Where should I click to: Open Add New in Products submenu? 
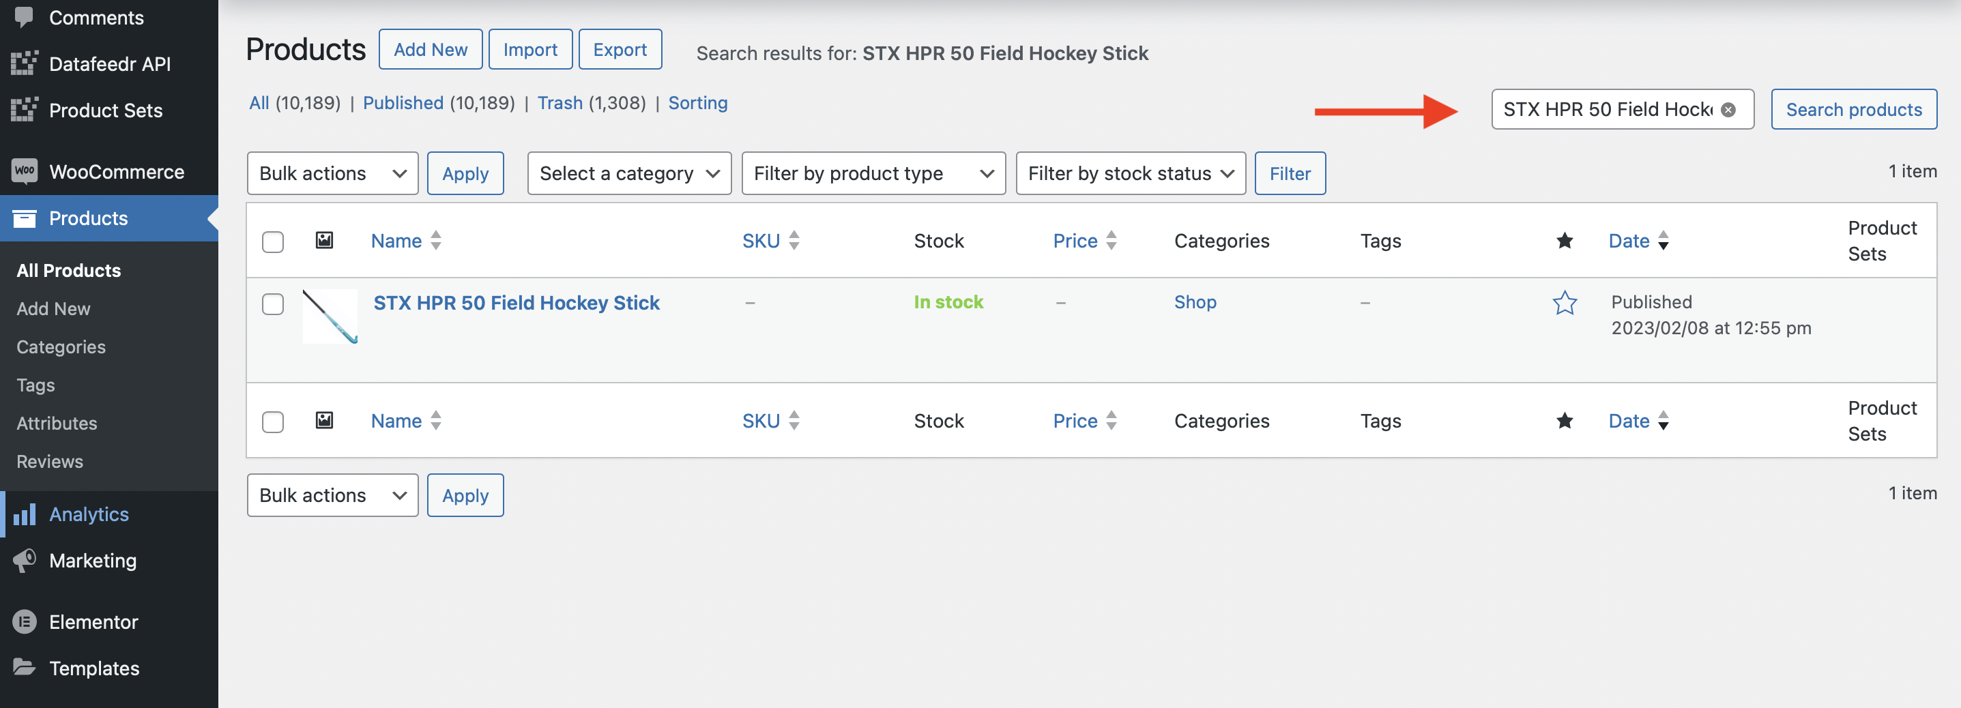(53, 308)
